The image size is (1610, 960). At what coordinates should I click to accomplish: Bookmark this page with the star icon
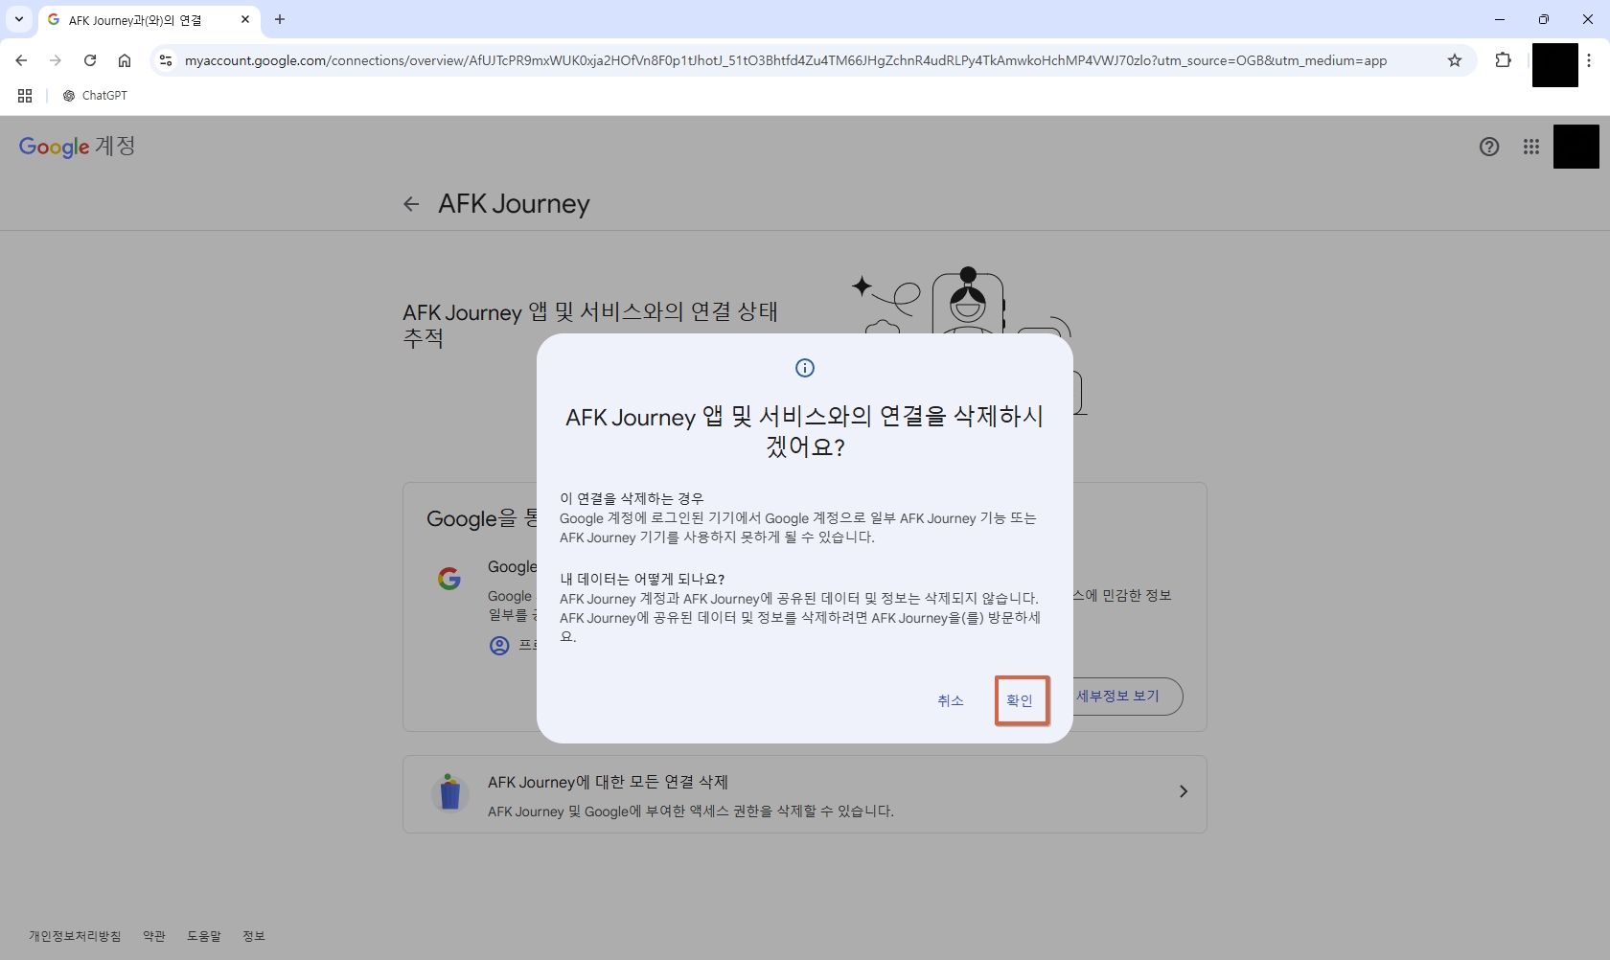pos(1455,60)
